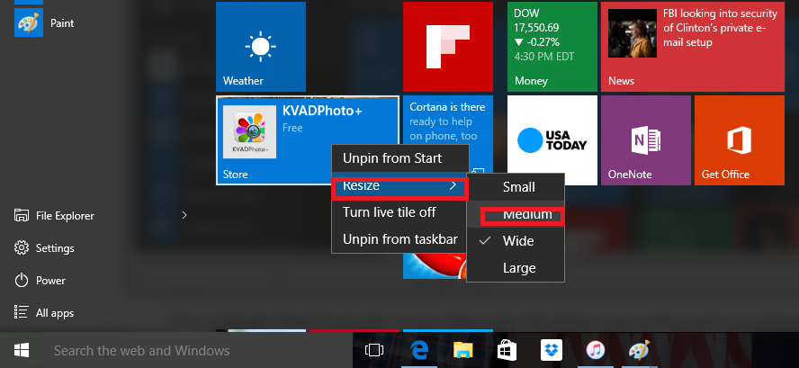The height and width of the screenshot is (368, 799).
Task: Open Paint from taskbar
Action: click(x=639, y=351)
